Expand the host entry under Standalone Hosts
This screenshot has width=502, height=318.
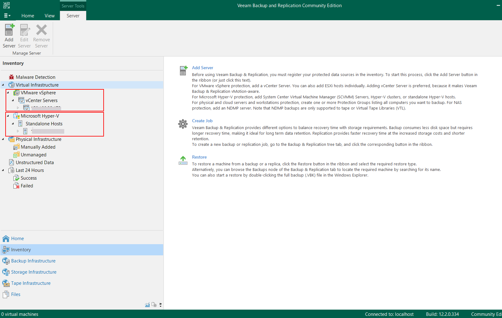tap(18, 131)
